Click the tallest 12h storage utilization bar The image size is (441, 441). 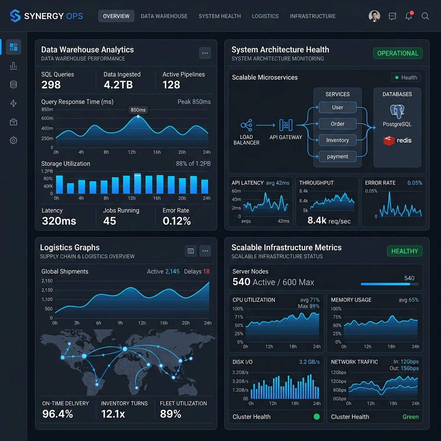click(137, 183)
